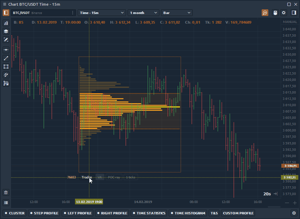Click the Custom Profile button

point(238,213)
